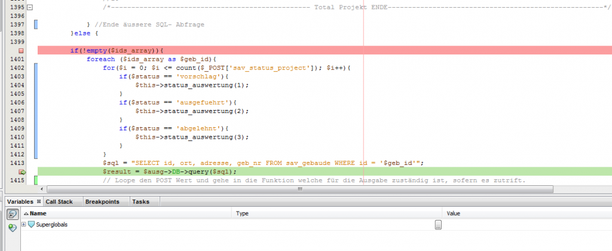The width and height of the screenshot is (612, 251).
Task: Toggle the variables view button in sidebar
Action: pyautogui.click(x=12, y=215)
